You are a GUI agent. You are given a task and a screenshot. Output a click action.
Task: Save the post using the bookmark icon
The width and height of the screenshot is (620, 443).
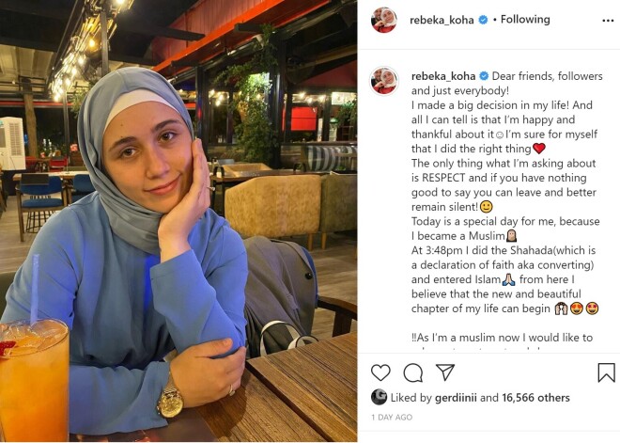[606, 372]
